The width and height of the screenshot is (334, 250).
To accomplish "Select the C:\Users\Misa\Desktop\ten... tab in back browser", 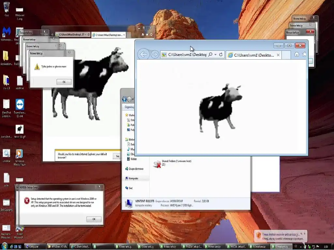I will (109, 35).
